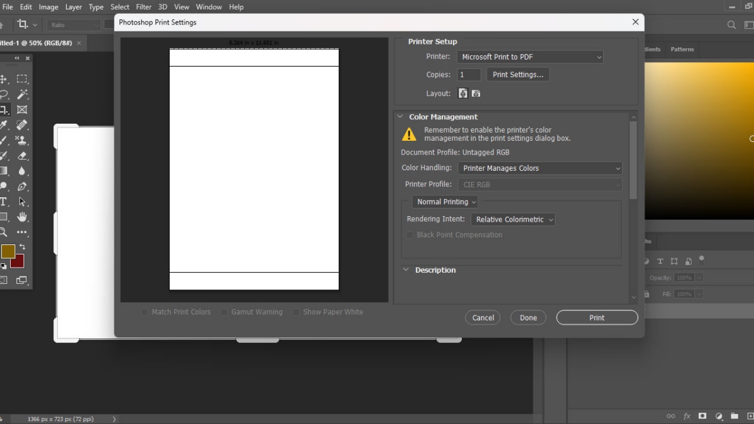Screen dimensions: 754x424
Task: Check Show Paper White option
Action: click(295, 312)
